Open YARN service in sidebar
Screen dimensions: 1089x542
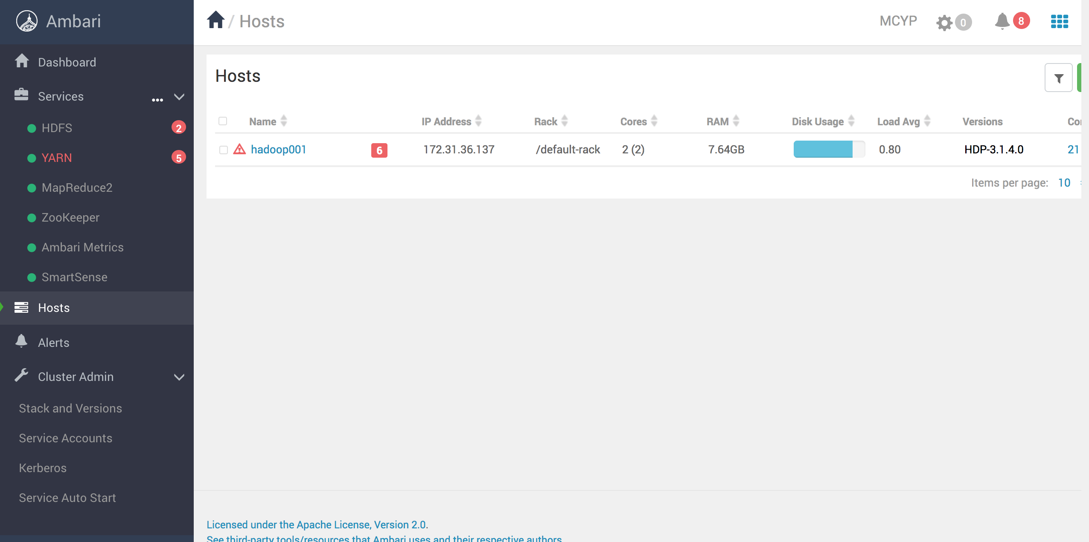57,158
